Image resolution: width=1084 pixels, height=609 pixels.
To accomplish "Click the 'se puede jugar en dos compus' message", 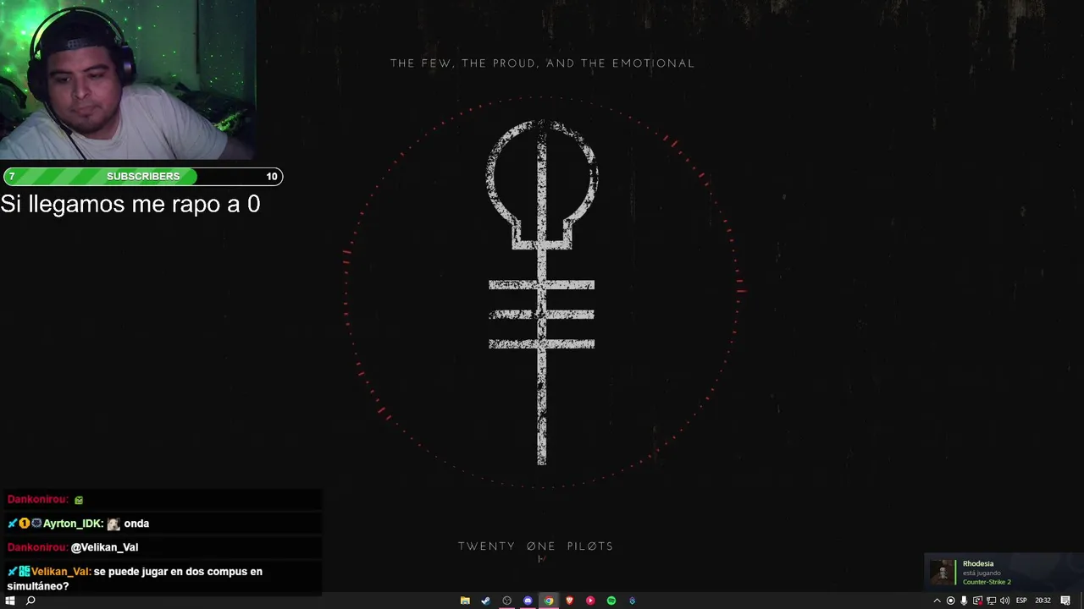I will coord(135,578).
